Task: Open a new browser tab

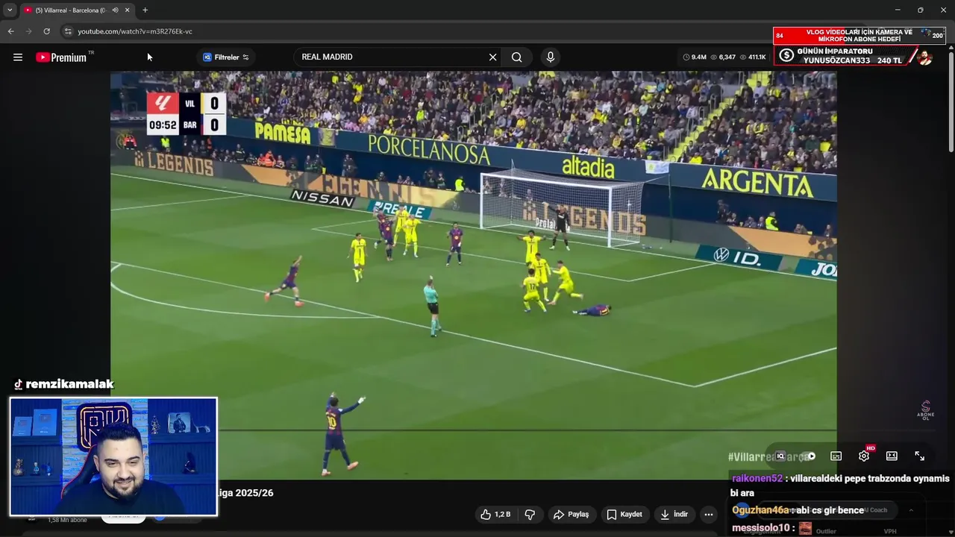Action: pyautogui.click(x=145, y=10)
